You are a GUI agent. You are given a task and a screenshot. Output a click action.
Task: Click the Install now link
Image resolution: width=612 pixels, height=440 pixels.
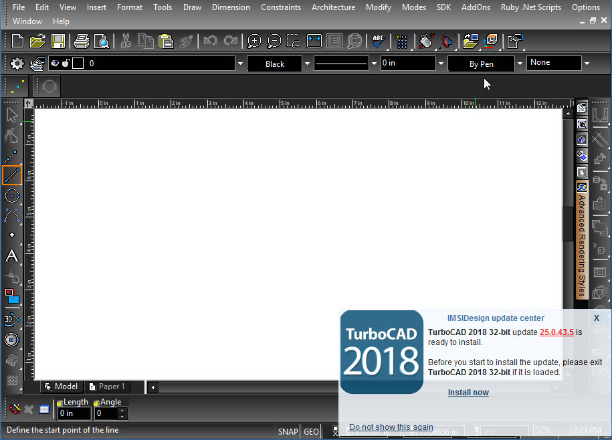(x=468, y=393)
